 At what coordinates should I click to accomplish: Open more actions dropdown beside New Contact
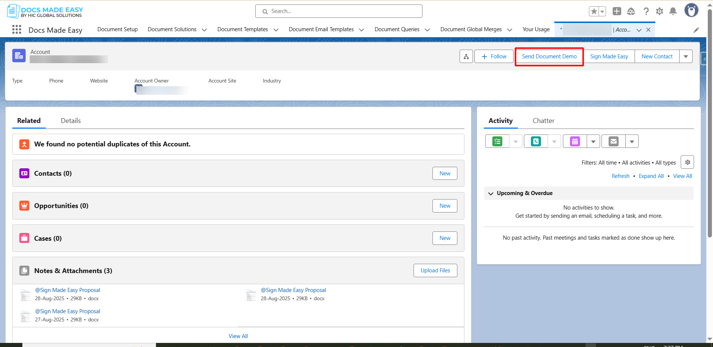[x=686, y=56]
